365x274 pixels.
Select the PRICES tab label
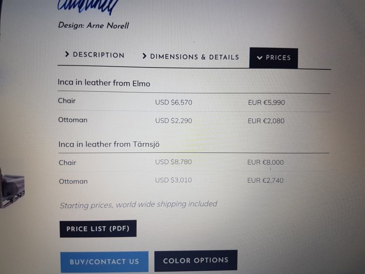click(278, 58)
